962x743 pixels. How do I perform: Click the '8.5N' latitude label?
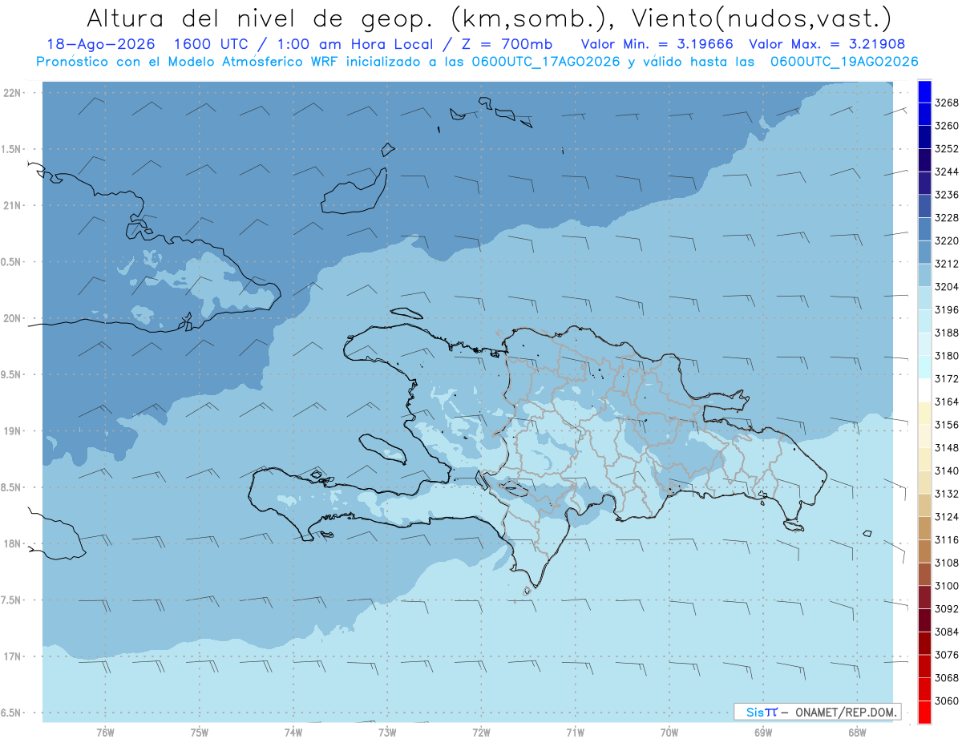(11, 487)
